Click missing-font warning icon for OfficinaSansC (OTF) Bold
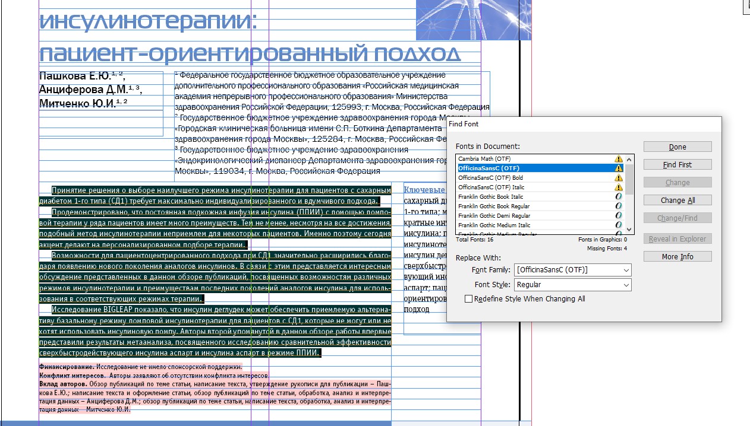This screenshot has width=750, height=426. click(619, 178)
